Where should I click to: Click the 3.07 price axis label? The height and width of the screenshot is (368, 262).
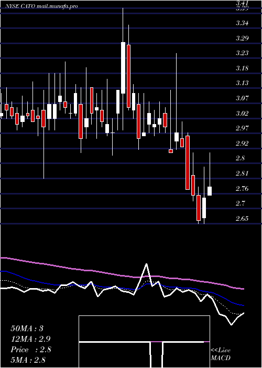(x=242, y=98)
